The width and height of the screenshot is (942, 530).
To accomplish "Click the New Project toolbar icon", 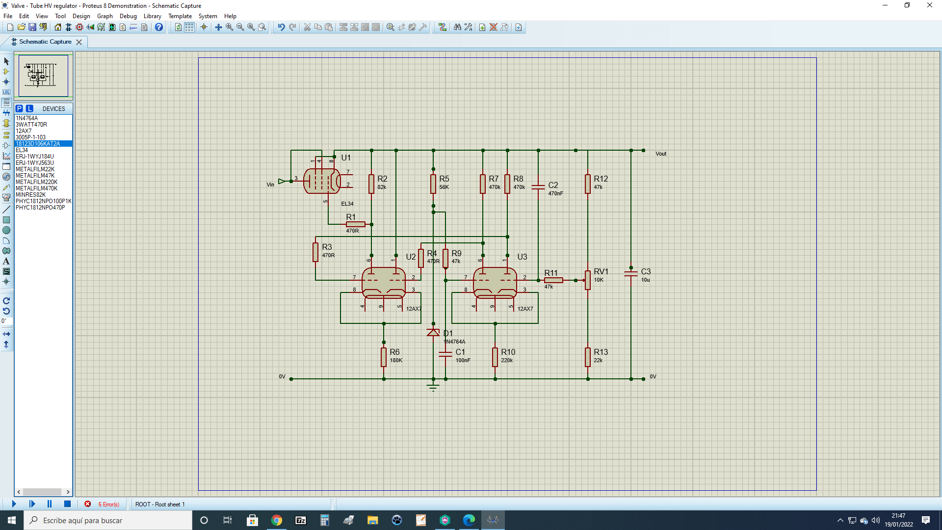I will pos(10,27).
